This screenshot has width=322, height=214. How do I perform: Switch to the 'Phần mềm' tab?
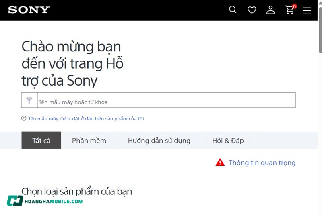coord(89,140)
